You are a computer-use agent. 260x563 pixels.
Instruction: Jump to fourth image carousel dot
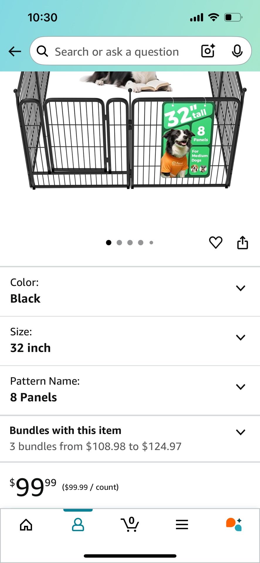[x=141, y=243]
